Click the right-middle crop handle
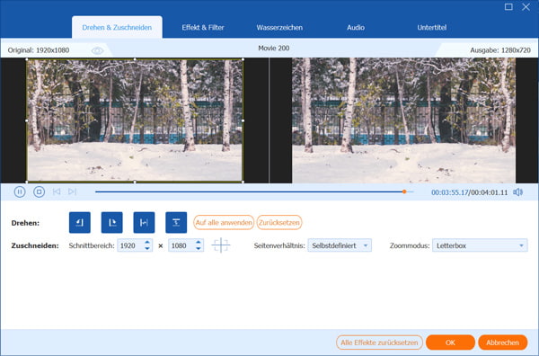Image resolution: width=539 pixels, height=356 pixels. pyautogui.click(x=243, y=120)
